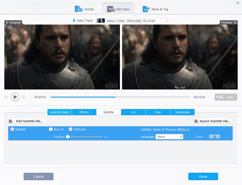Switch to the Edit Video tab
The image size is (242, 185).
click(x=118, y=9)
